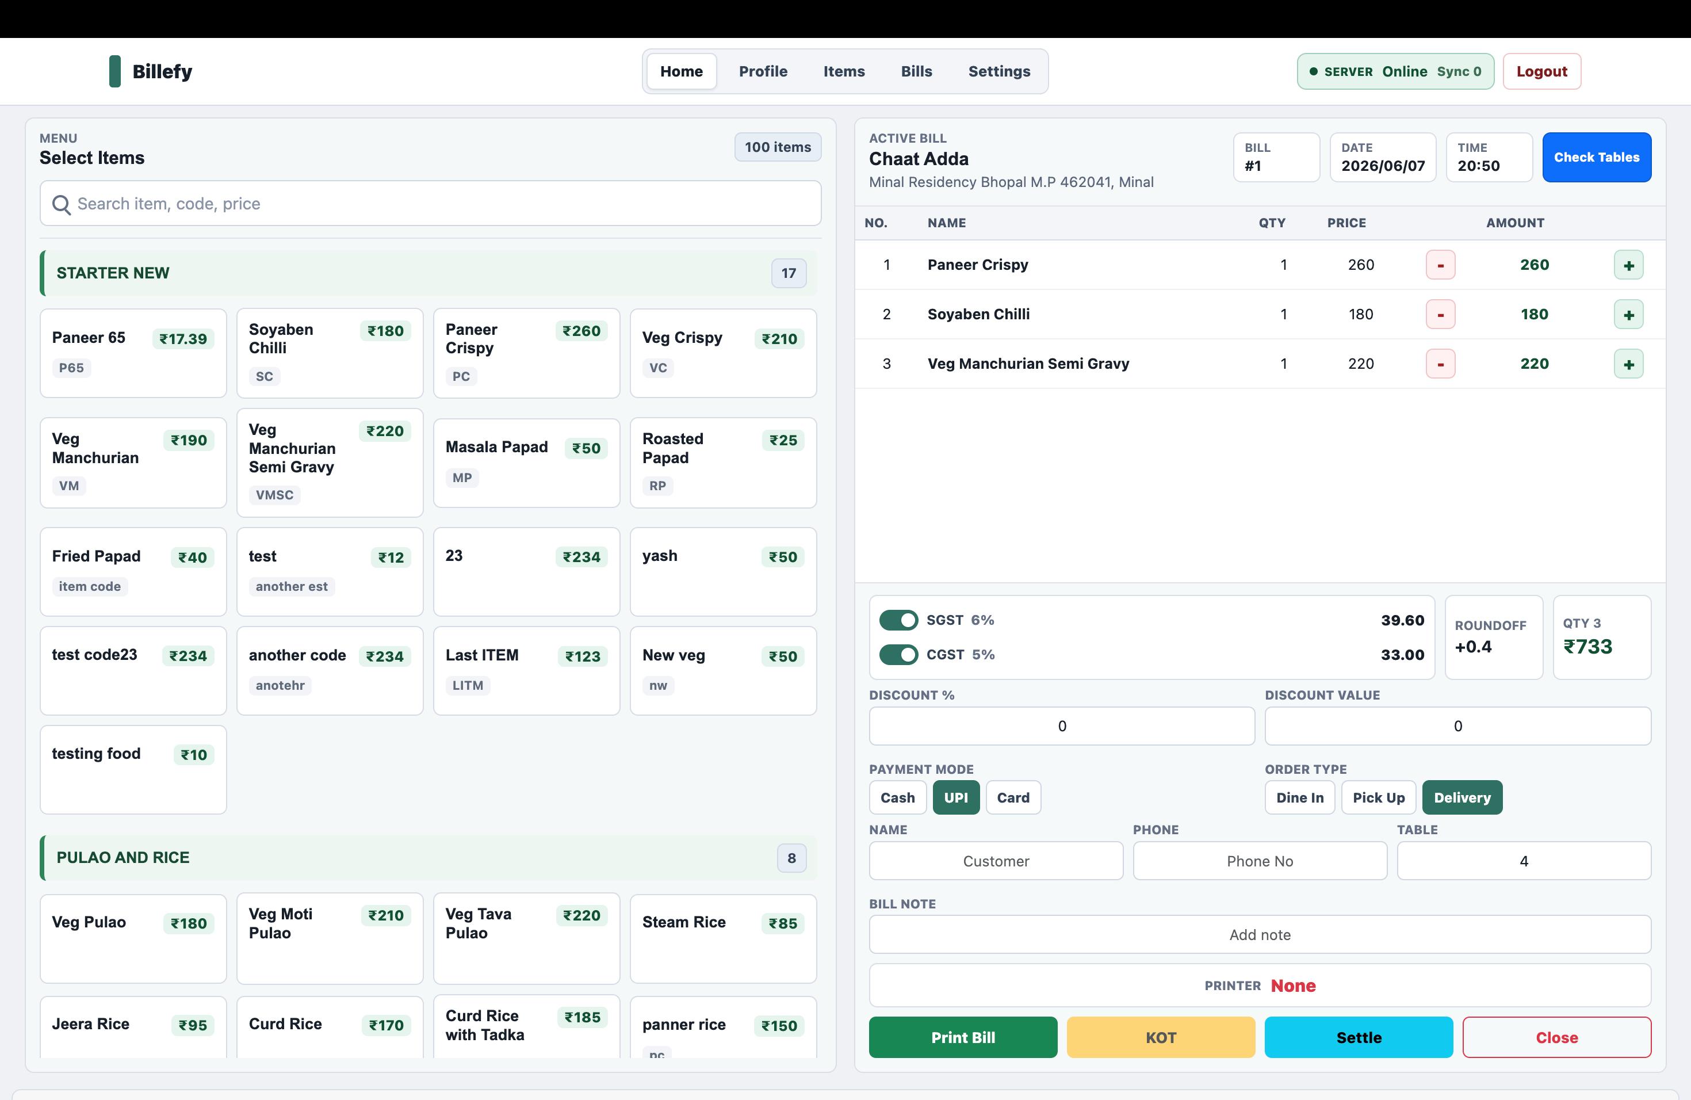Viewport: 1691px width, 1100px height.
Task: Click the Phone No field
Action: coord(1260,861)
